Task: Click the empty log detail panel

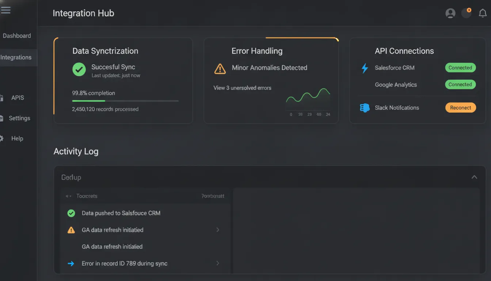Action: point(356,231)
